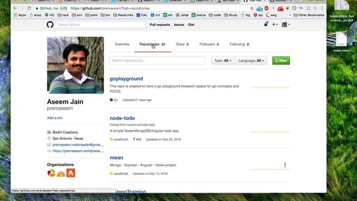Select the Repositories tab
Image resolution: width=357 pixels, height=201 pixels.
click(152, 44)
